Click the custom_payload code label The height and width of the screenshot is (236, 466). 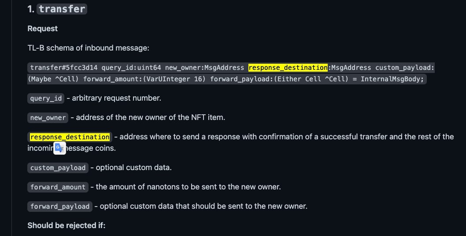click(x=58, y=168)
